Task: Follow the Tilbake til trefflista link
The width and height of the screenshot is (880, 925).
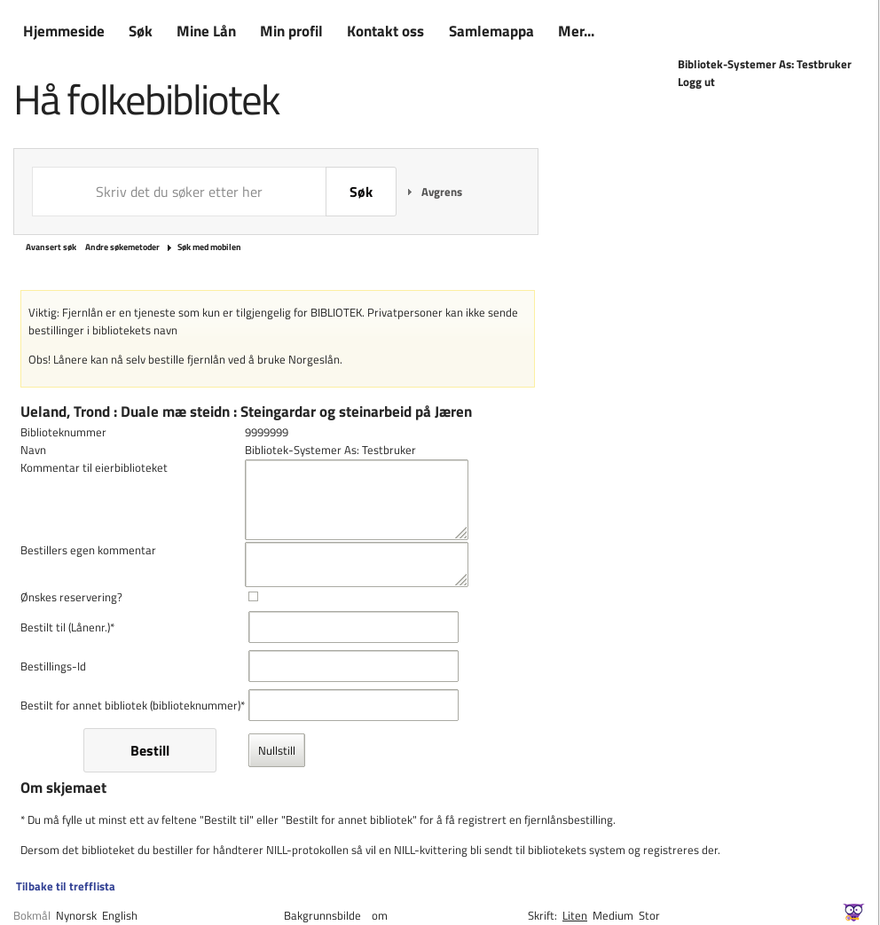Action: (x=66, y=887)
